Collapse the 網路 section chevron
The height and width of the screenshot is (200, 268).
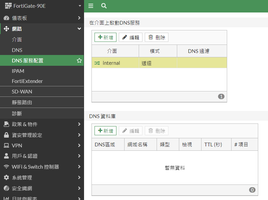coord(79,29)
